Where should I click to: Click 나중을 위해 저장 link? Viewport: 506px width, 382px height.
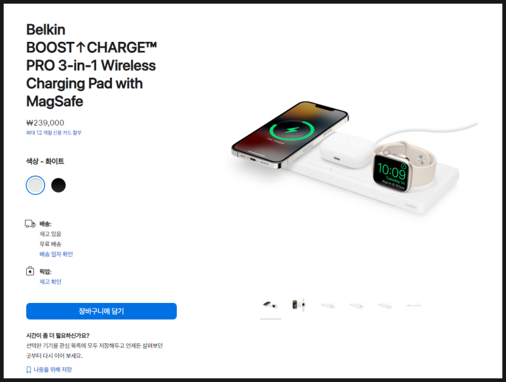[x=52, y=370]
